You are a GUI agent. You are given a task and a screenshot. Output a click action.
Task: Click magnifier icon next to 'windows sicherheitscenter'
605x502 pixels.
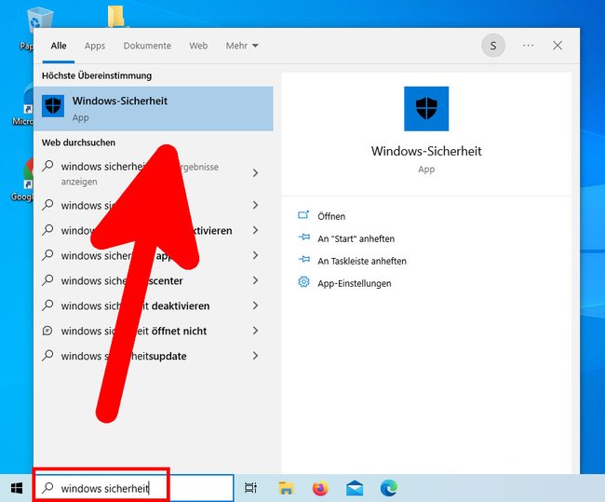pos(47,279)
